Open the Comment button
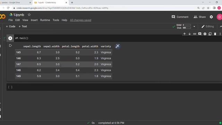 tap(180, 17)
